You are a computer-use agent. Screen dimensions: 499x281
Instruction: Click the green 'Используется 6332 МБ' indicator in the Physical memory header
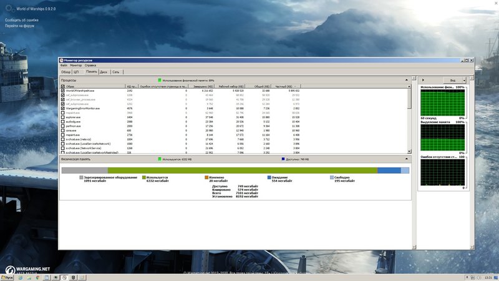160,159
